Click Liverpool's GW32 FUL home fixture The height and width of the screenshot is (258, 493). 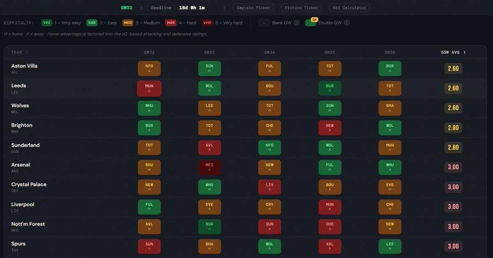click(x=149, y=207)
